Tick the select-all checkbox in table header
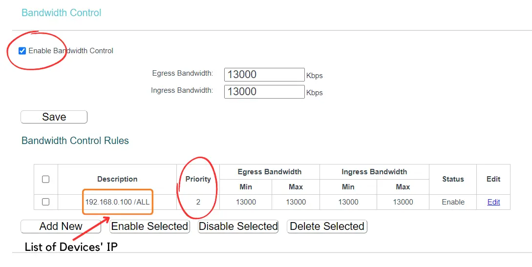This screenshot has width=532, height=267. (x=45, y=179)
